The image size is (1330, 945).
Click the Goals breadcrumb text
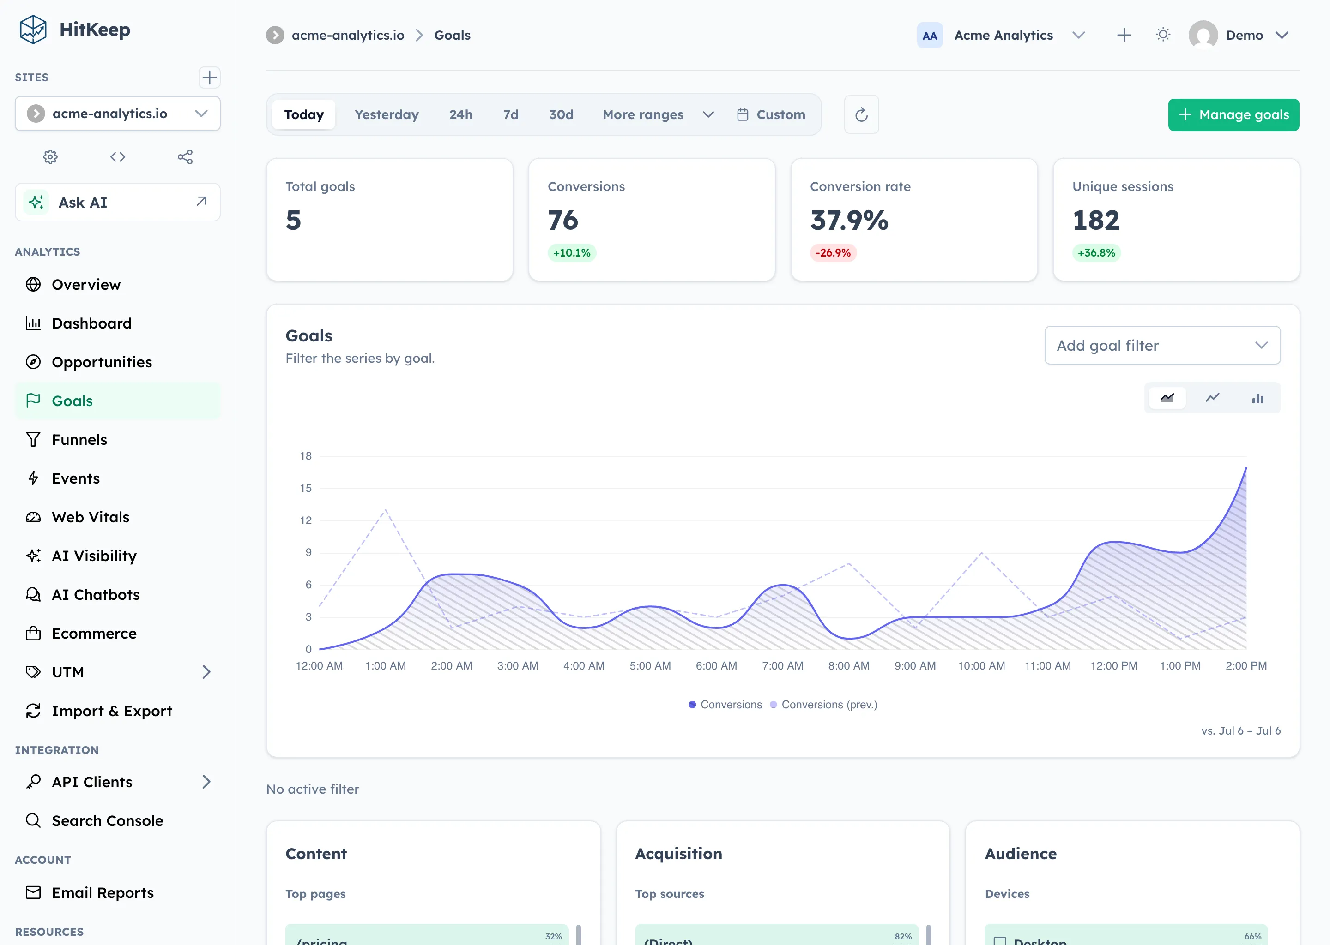coord(453,36)
